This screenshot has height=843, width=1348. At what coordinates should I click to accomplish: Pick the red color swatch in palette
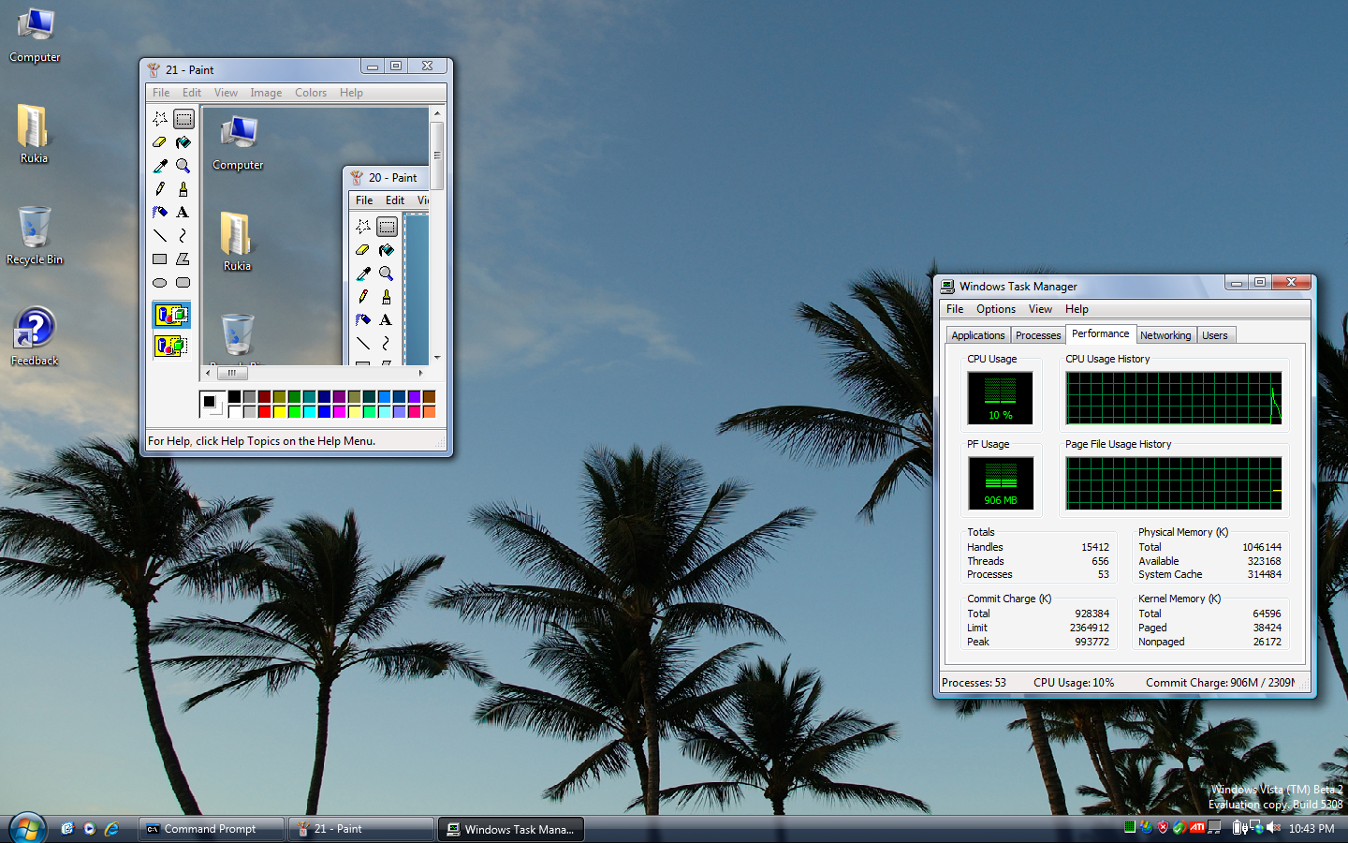[265, 411]
